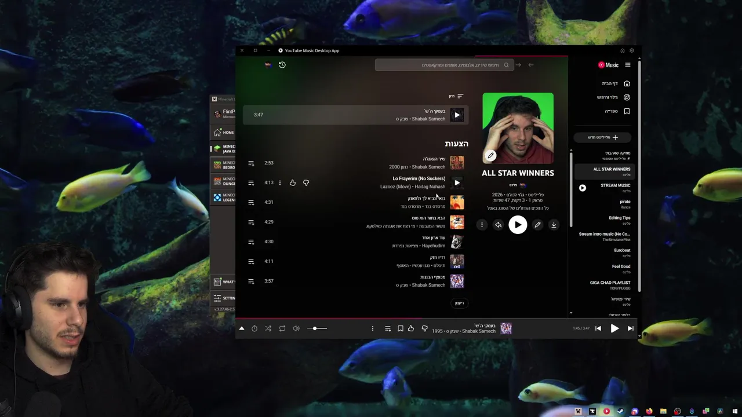742x417 pixels.
Task: Open the Library bookmark item in sidebar
Action: [617, 111]
